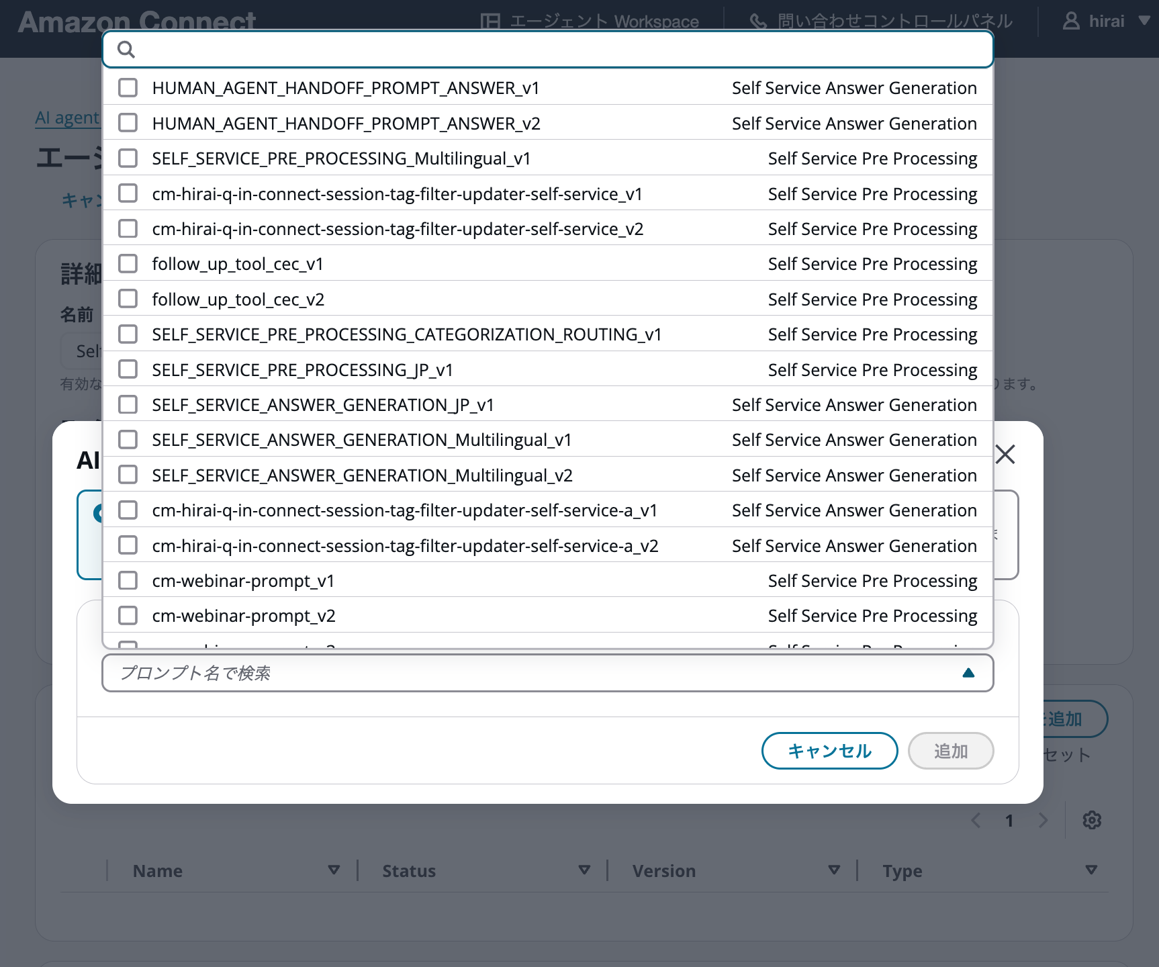Image resolution: width=1159 pixels, height=967 pixels.
Task: Open the Name column filter arrow
Action: pos(334,870)
